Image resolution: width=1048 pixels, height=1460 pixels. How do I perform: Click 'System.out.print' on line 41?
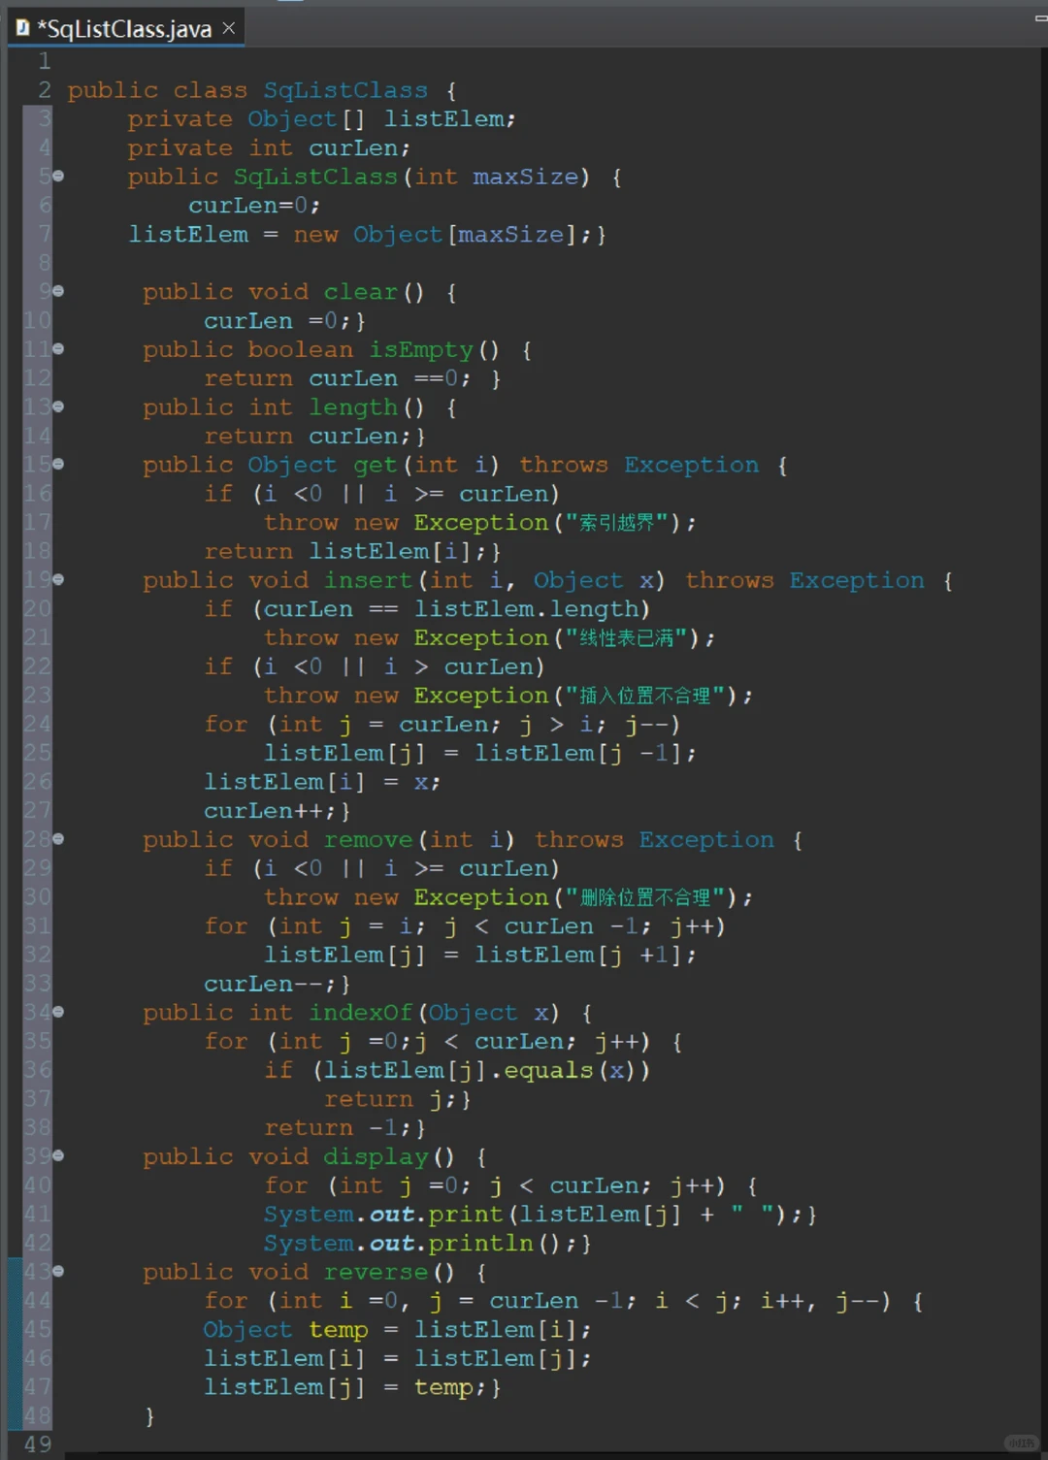(383, 1215)
